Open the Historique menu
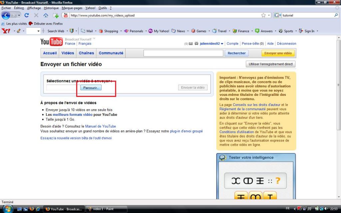 pos(51,8)
